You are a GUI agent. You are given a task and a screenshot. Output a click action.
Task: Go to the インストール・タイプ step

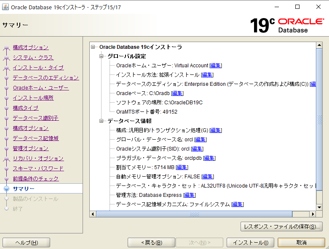coord(38,68)
